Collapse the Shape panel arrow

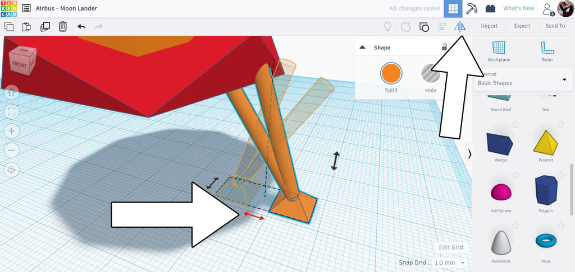point(362,48)
